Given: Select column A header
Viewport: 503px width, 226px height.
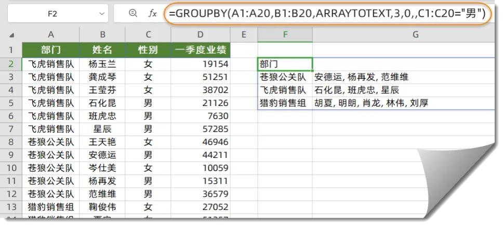Looking at the screenshot, I should click(51, 35).
